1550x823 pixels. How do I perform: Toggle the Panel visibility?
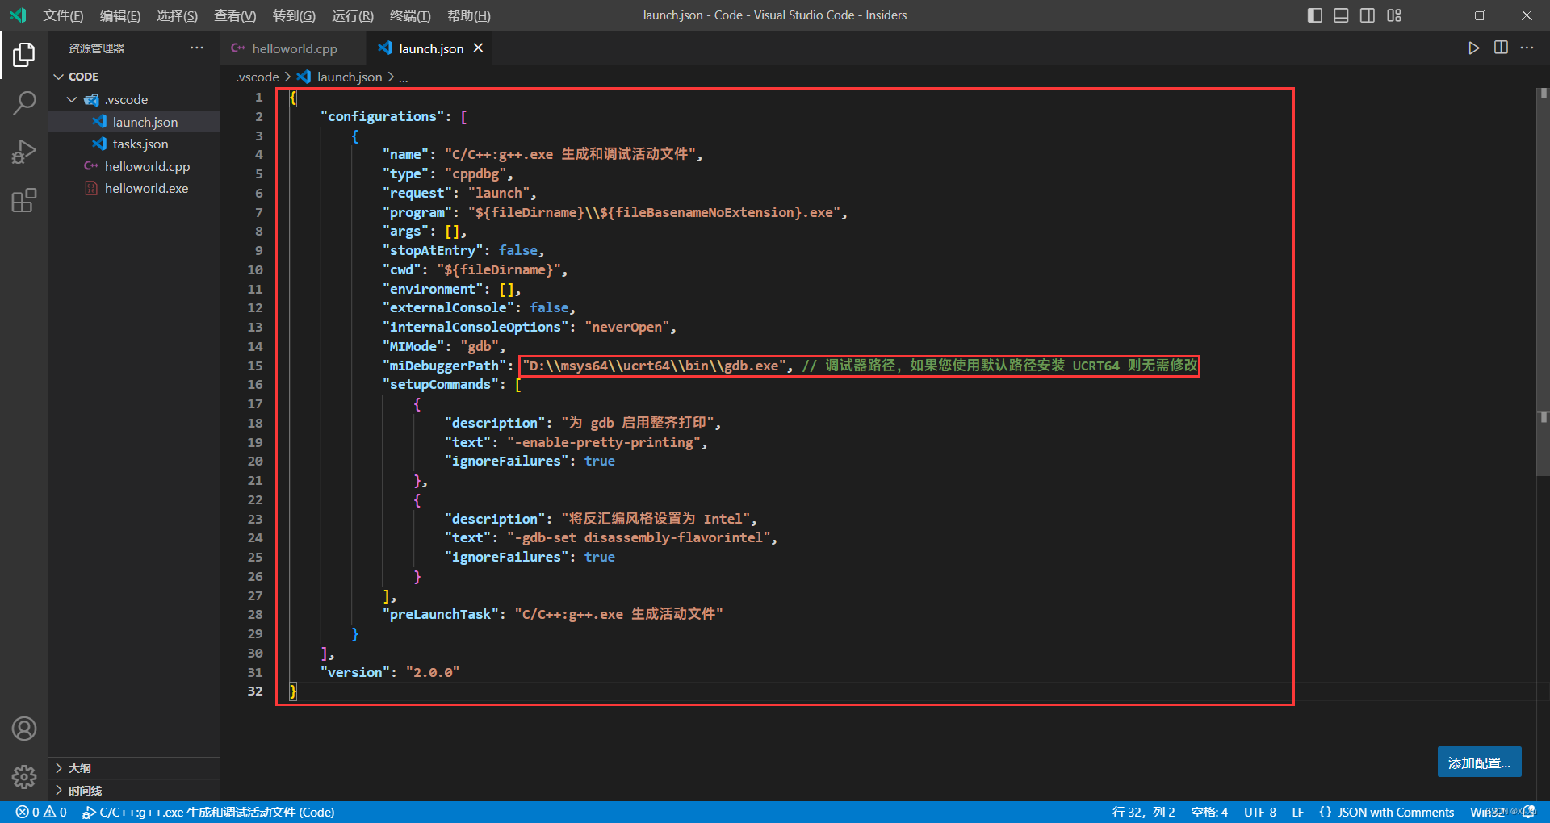1340,15
